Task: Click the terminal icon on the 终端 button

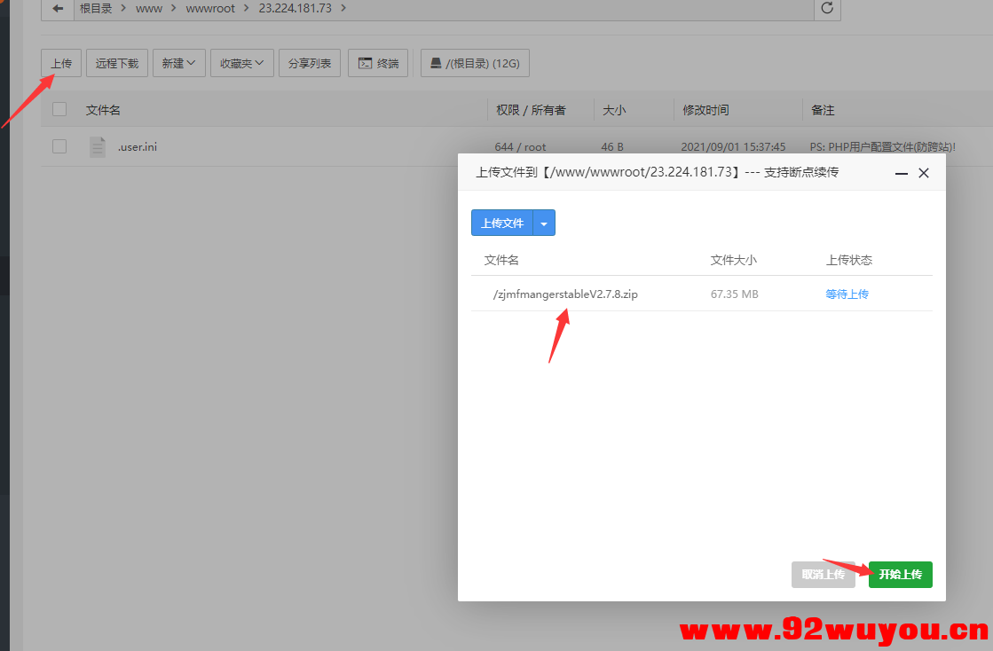Action: coord(364,63)
